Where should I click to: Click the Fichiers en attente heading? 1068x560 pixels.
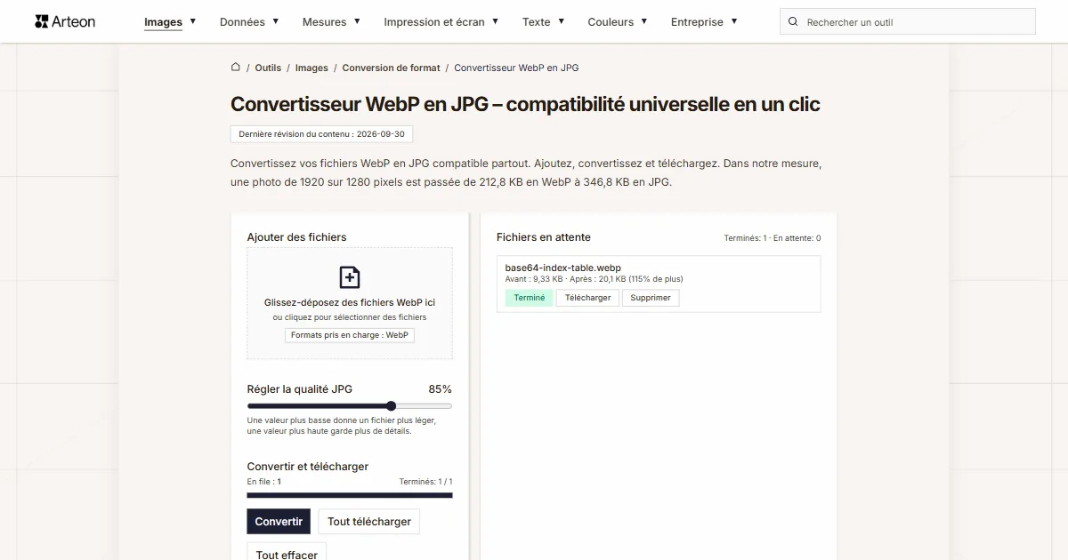click(x=544, y=237)
